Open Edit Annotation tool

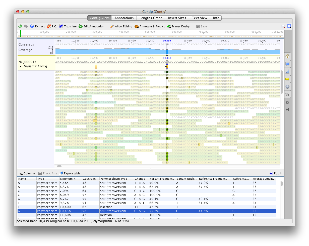91,26
